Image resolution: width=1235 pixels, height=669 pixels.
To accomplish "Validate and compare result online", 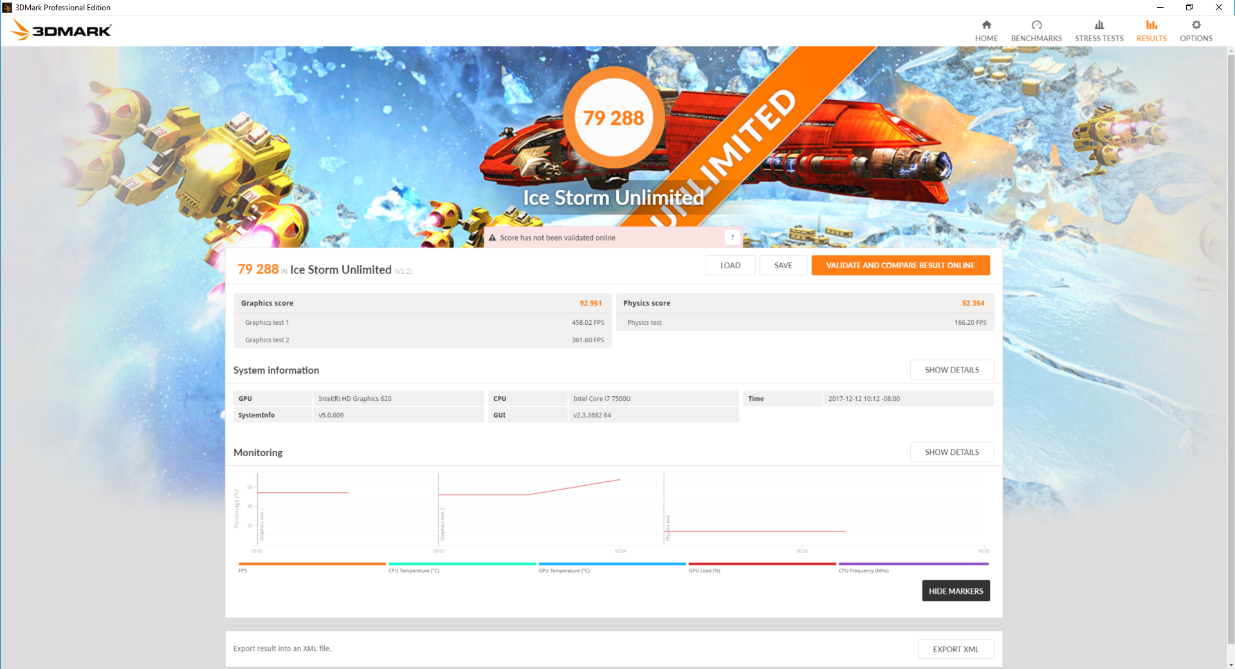I will [x=901, y=266].
